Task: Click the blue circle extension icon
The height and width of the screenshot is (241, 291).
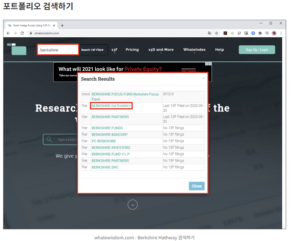Action: point(253,33)
